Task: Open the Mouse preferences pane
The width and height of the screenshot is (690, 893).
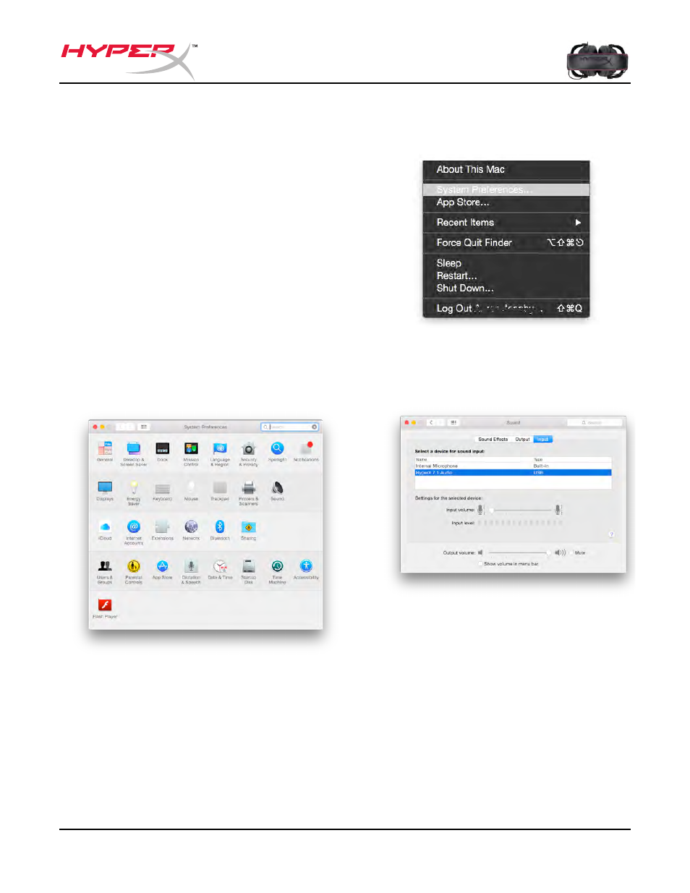Action: pyautogui.click(x=191, y=490)
